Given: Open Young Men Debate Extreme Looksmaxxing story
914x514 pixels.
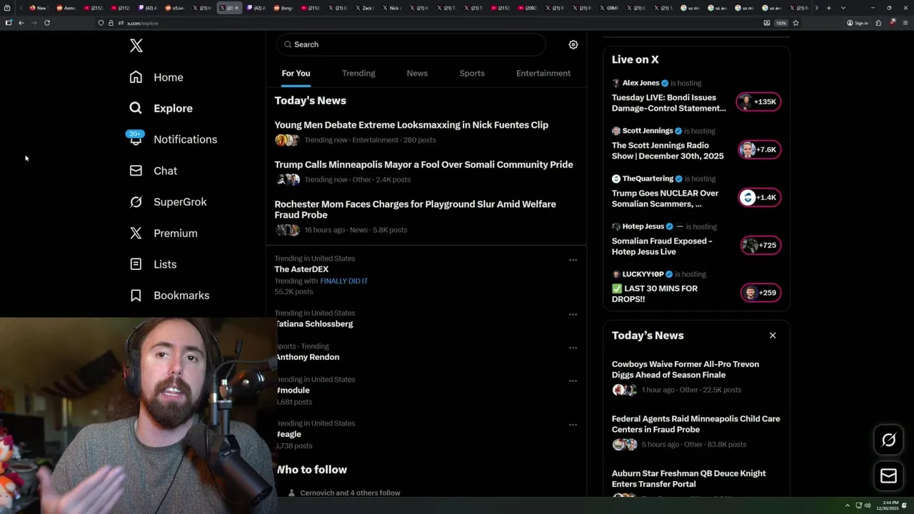Looking at the screenshot, I should (411, 125).
